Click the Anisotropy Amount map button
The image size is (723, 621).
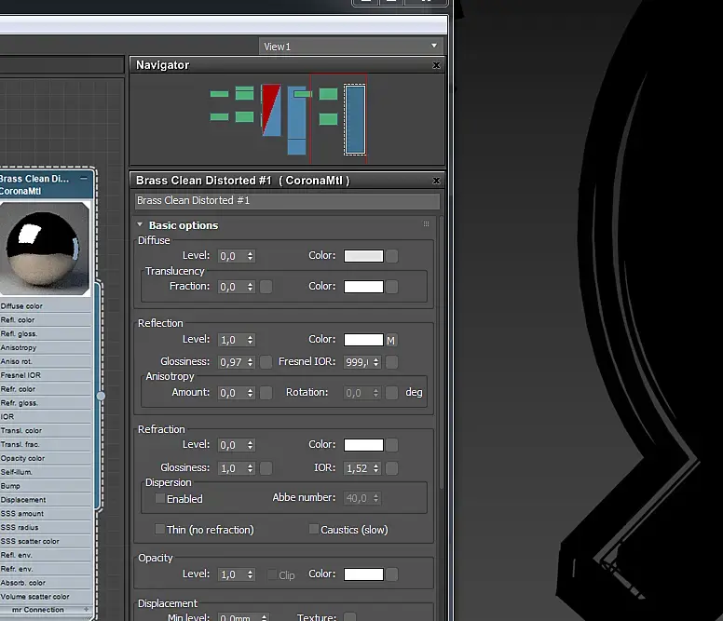coord(266,393)
